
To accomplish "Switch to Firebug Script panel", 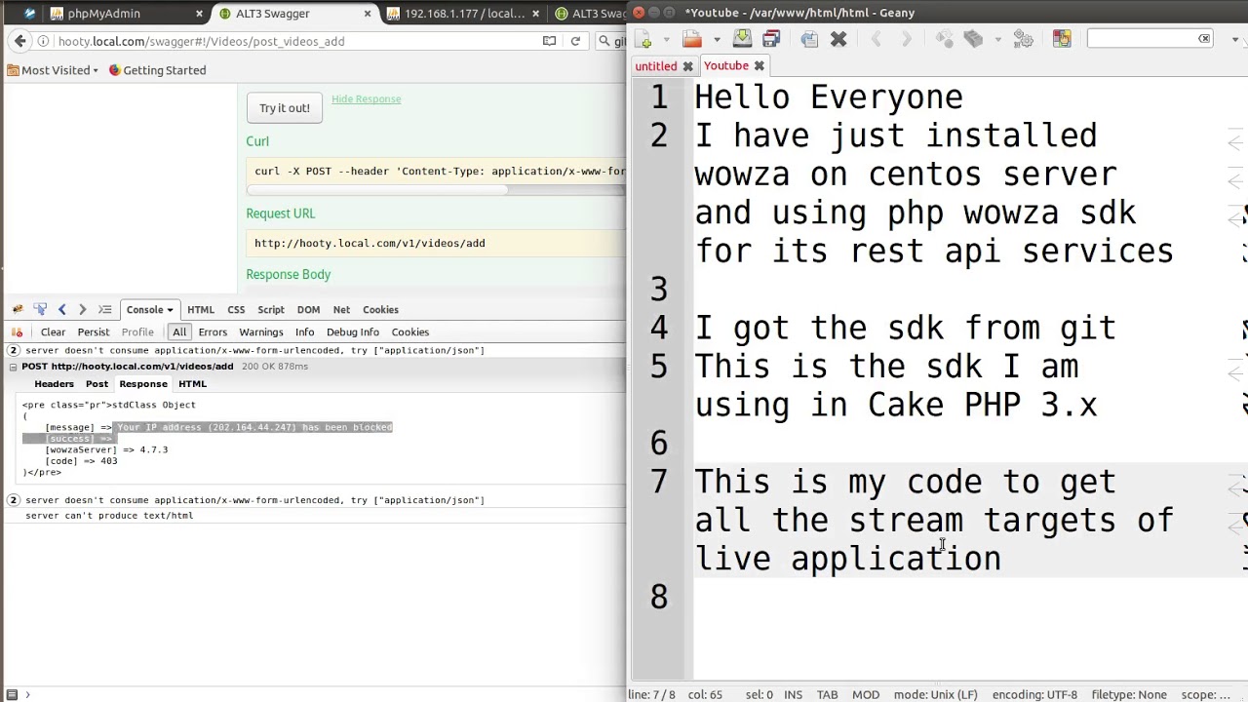I will 271,309.
